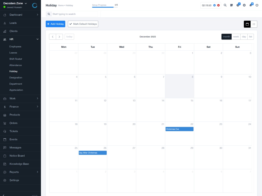
Task: Click the plus circle quick-add icon
Action: 244,5
